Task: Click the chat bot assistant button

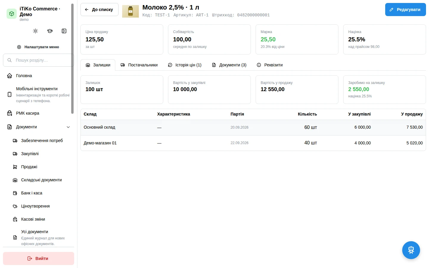Action: point(411,250)
